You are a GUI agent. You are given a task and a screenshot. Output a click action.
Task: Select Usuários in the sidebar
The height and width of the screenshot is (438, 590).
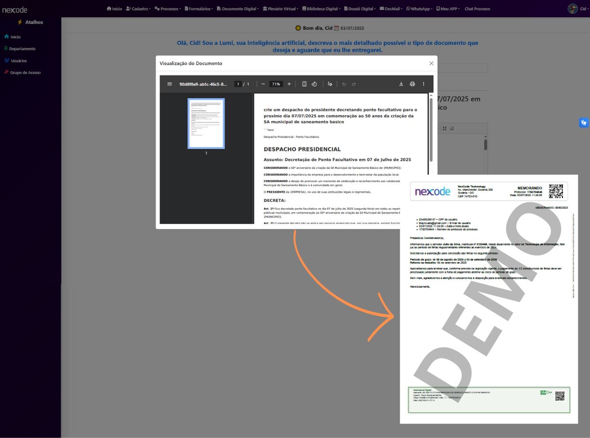click(20, 60)
